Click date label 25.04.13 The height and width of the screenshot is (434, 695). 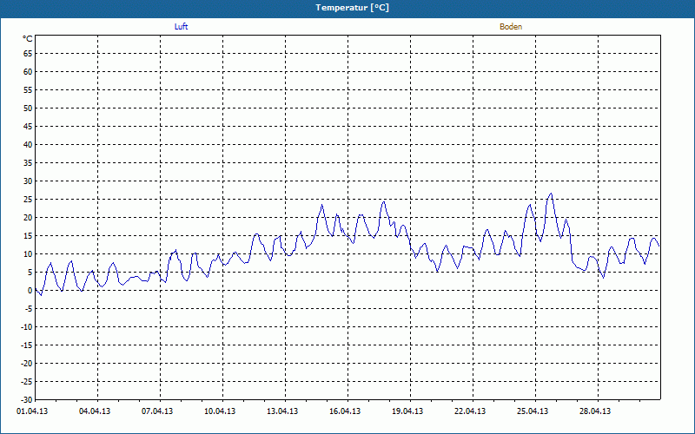tap(533, 411)
